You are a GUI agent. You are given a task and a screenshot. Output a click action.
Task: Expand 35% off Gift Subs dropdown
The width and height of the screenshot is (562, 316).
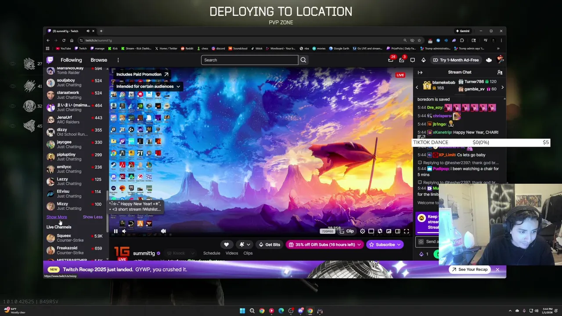[359, 244]
